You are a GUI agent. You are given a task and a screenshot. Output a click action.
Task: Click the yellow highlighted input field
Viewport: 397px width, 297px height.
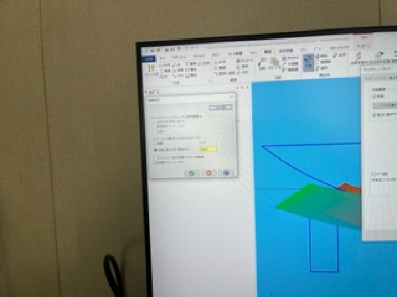208,149
